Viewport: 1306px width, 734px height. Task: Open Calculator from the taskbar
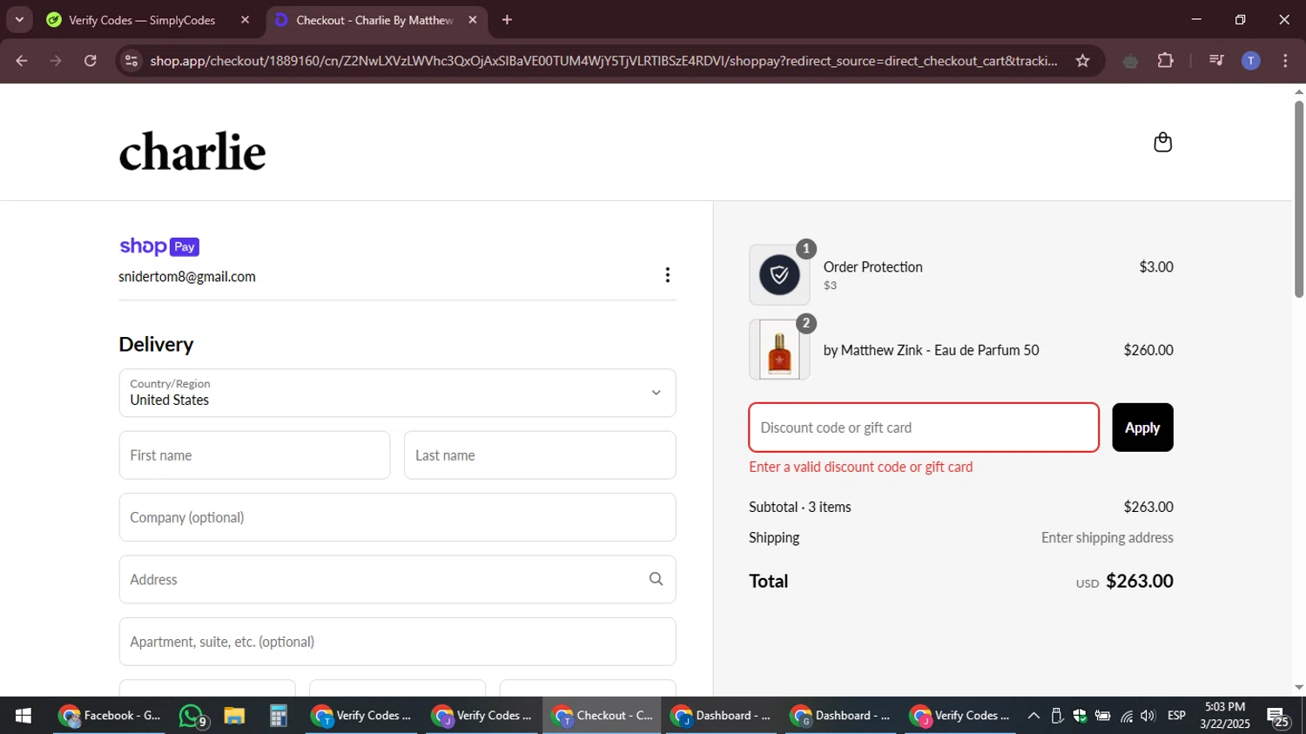(278, 716)
